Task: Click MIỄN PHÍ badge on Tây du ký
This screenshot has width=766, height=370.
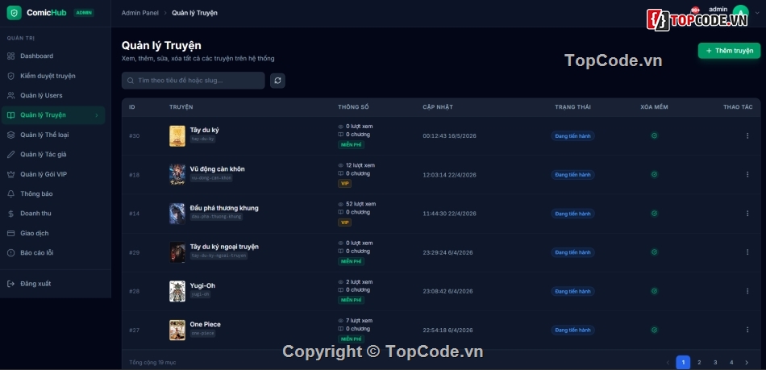Action: pyautogui.click(x=352, y=144)
